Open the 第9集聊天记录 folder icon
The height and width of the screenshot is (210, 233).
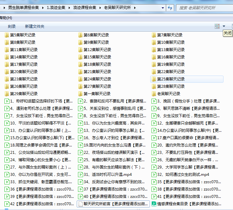click(80, 42)
